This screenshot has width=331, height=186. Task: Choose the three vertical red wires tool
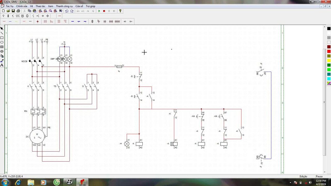45,21
